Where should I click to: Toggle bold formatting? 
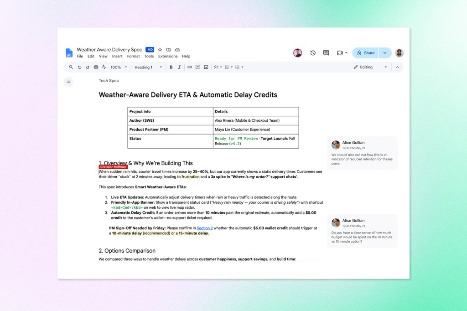click(x=171, y=67)
